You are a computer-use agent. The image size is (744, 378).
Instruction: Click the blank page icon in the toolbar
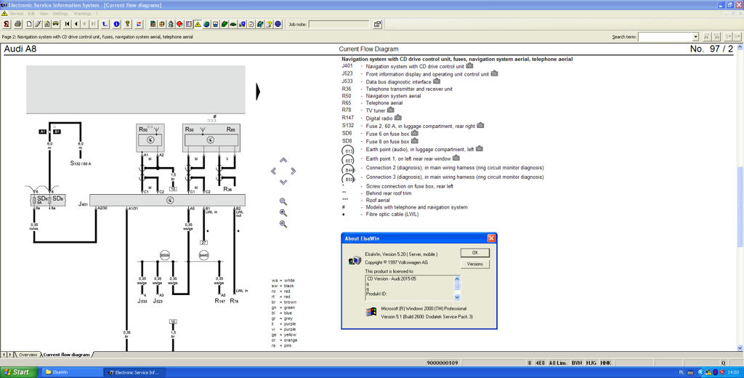(29, 24)
